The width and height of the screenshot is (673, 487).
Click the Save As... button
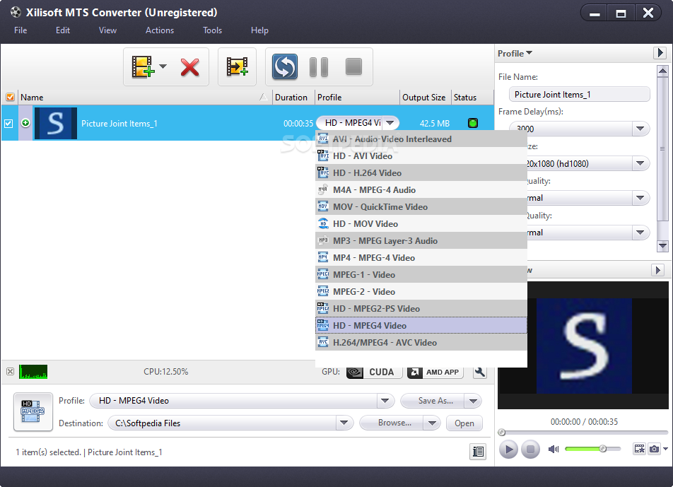tap(433, 401)
